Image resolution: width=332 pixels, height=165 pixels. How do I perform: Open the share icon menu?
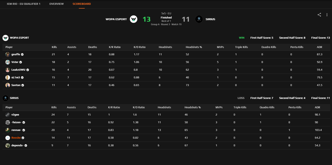[319, 15]
